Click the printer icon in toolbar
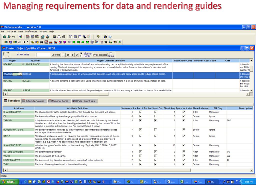Screen dimensions: 256x192 [63, 37]
